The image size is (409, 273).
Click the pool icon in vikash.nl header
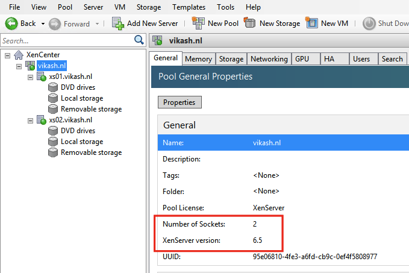(157, 41)
